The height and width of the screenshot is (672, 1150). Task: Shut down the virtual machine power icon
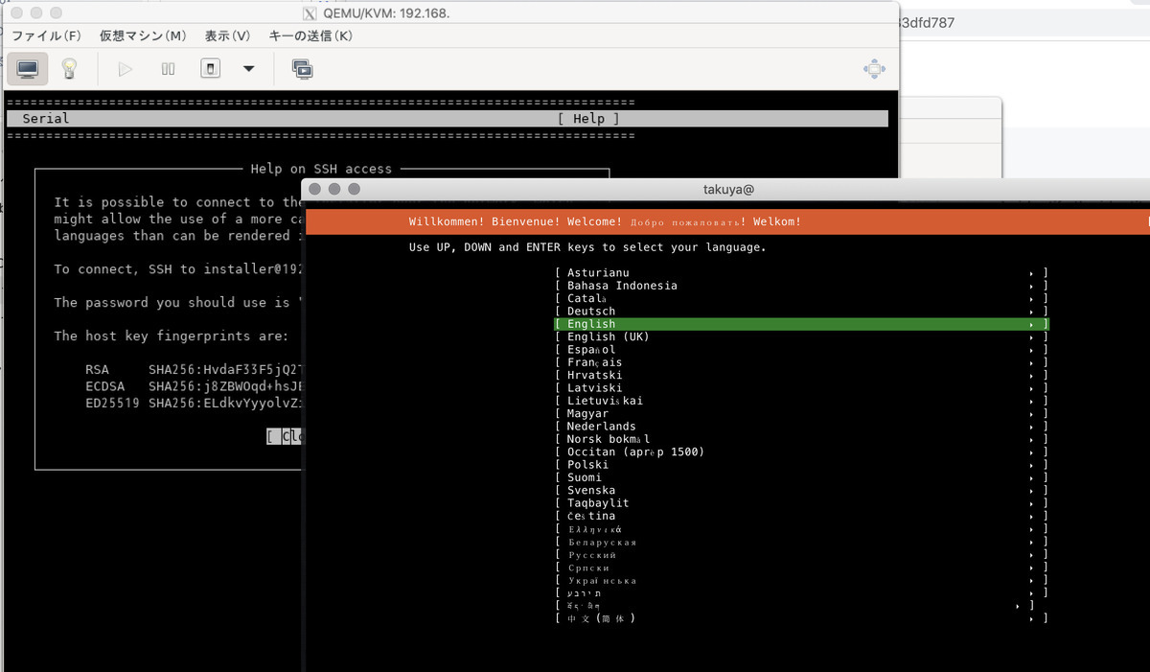click(x=211, y=69)
